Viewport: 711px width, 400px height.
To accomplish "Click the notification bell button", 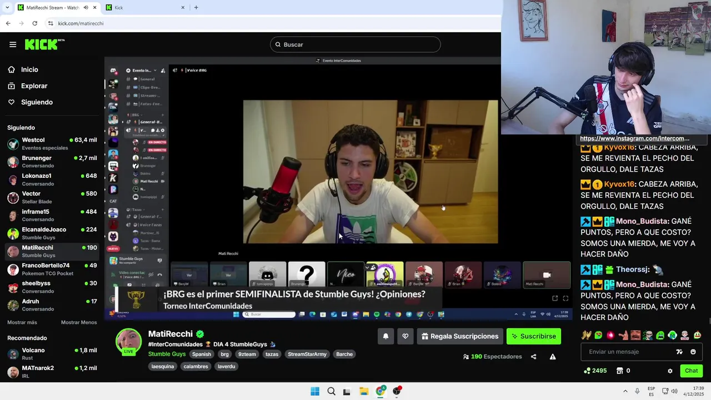I will pyautogui.click(x=385, y=336).
